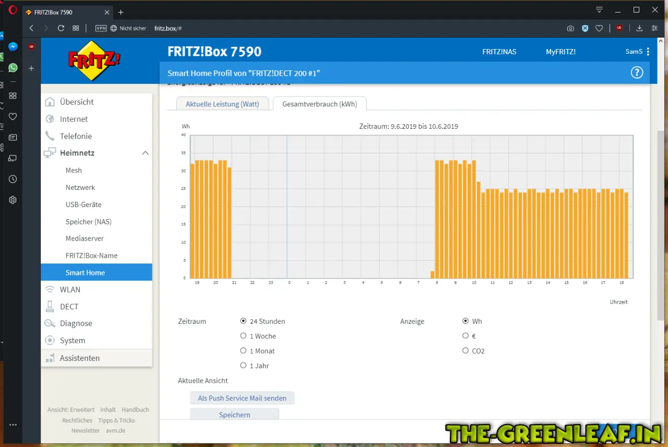Open Opera downloads icon
This screenshot has height=447, width=668.
(639, 28)
